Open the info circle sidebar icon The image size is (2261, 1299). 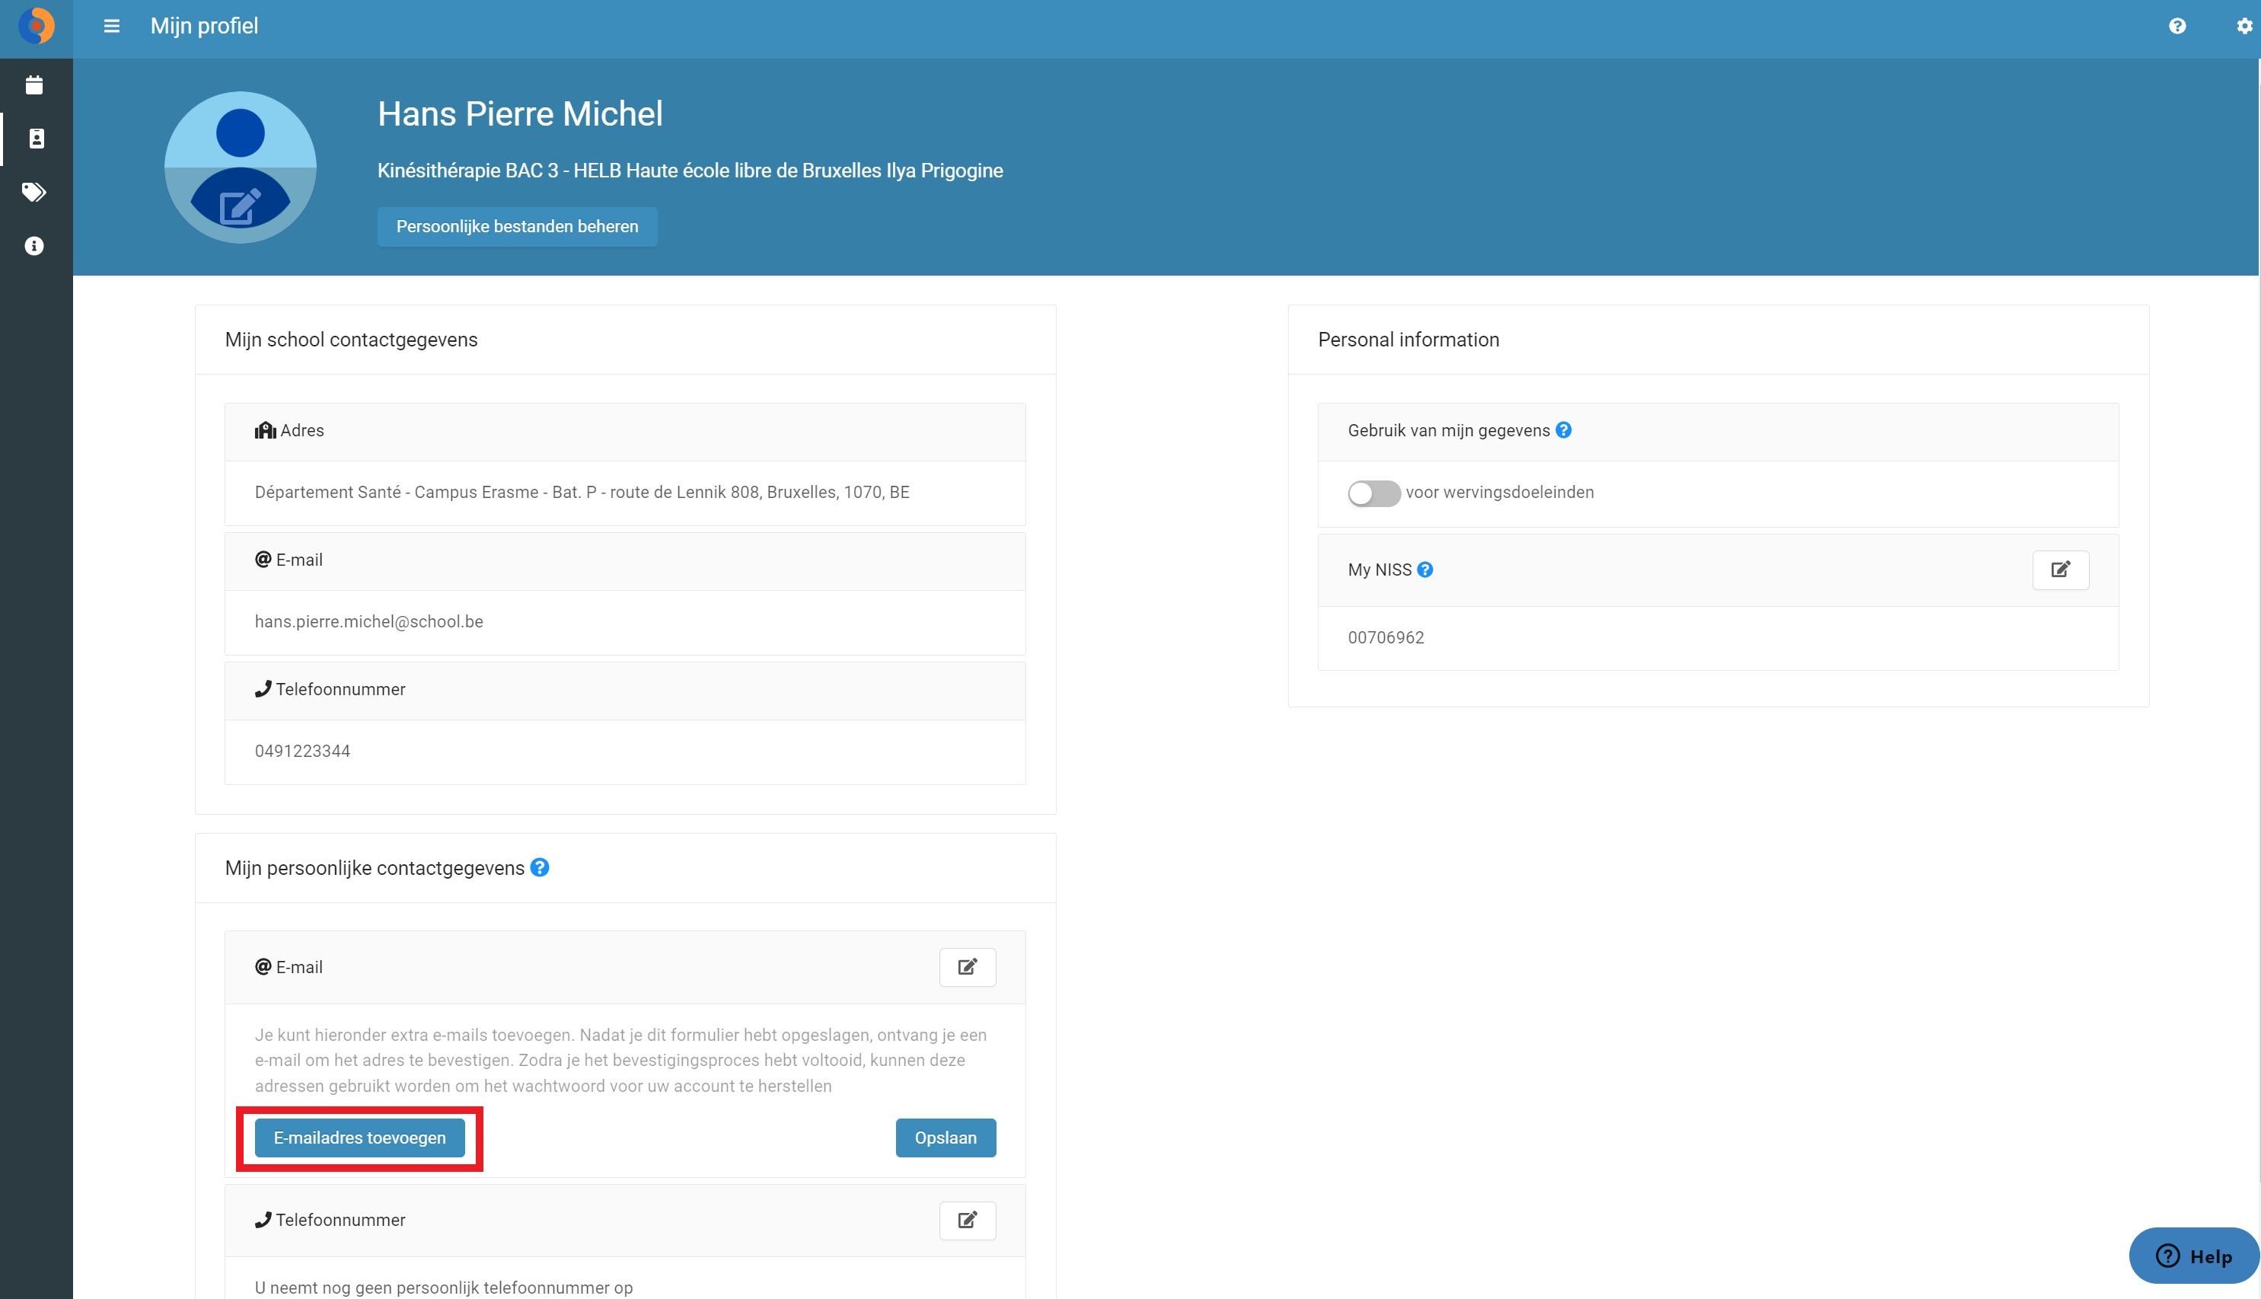(35, 246)
